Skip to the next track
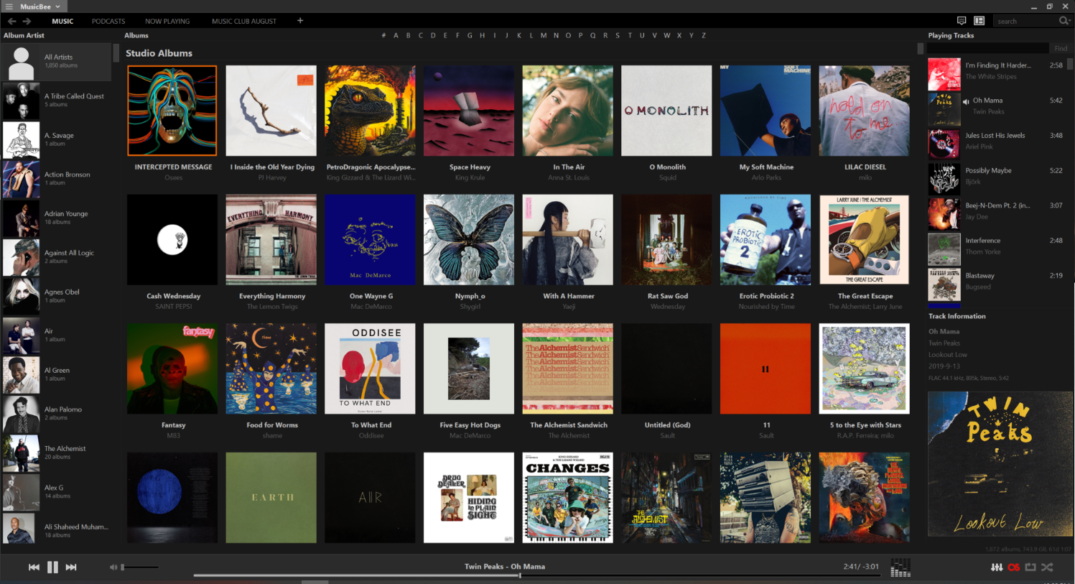The height and width of the screenshot is (584, 1075). pos(71,567)
